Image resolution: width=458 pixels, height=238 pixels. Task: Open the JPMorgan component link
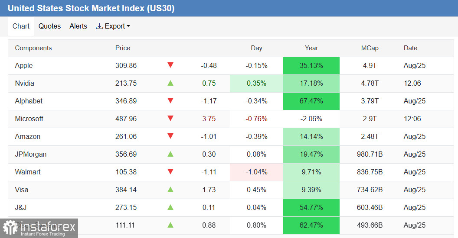pyautogui.click(x=31, y=154)
